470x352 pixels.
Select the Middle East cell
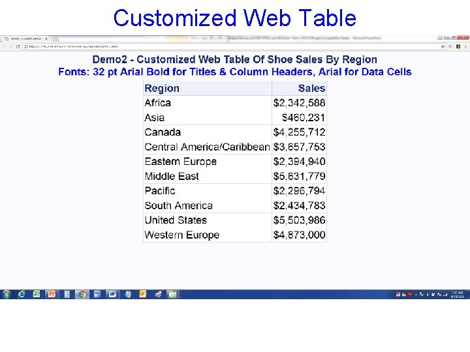tap(208, 176)
